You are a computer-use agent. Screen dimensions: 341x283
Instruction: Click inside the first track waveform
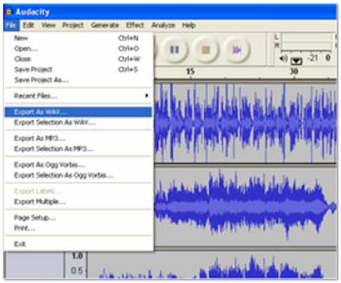(x=246, y=122)
